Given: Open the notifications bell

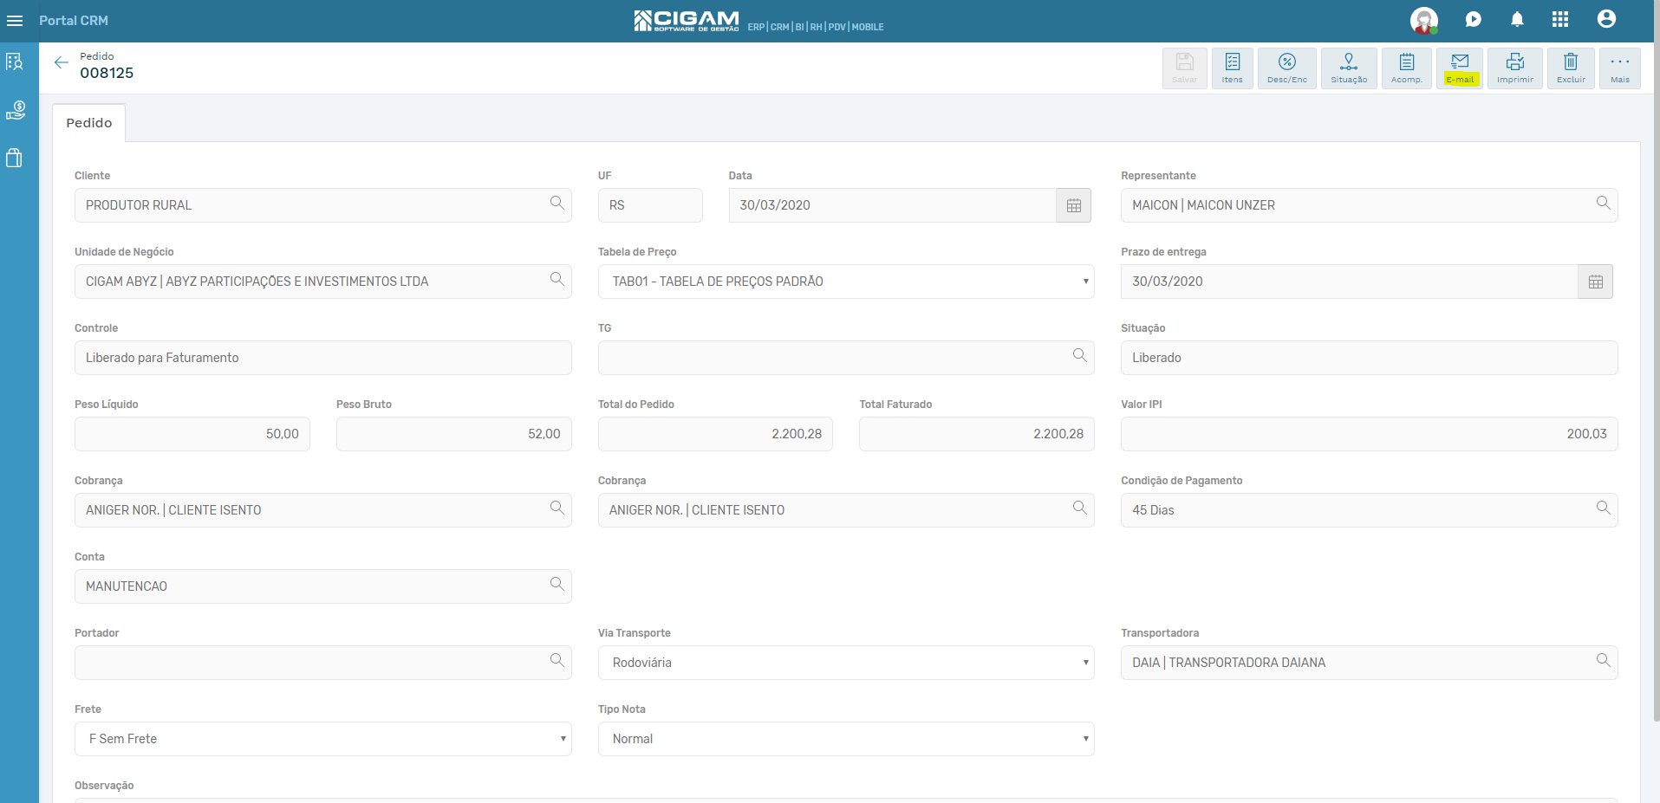Looking at the screenshot, I should point(1517,19).
